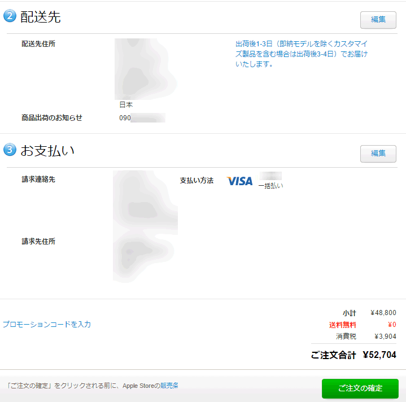This screenshot has width=406, height=402.
Task: Click the step 2 number icon
Action: (x=10, y=16)
